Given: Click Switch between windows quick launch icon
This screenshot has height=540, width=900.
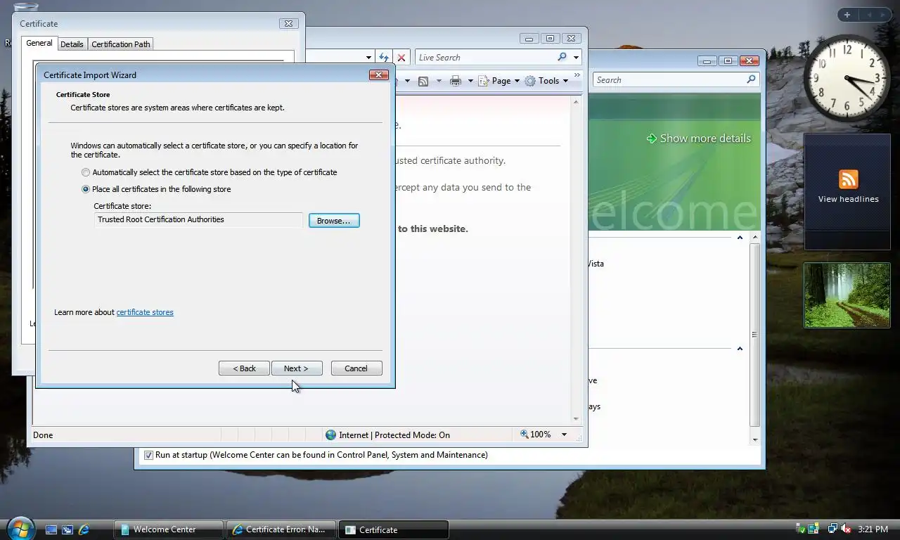Looking at the screenshot, I should click(67, 529).
